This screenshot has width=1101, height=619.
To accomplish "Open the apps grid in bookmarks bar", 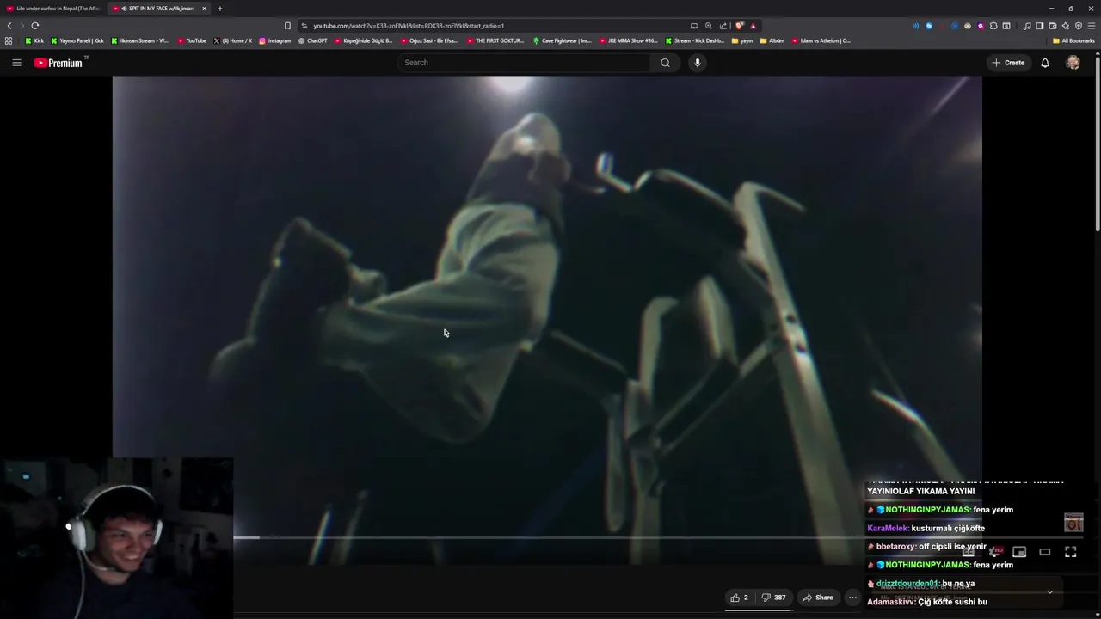I will point(9,40).
